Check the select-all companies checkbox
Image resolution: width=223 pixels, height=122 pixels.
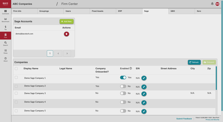pyautogui.click(x=16, y=69)
